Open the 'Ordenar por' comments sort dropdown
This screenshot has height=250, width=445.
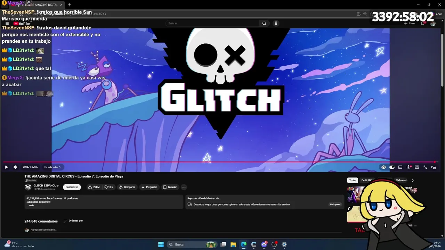pyautogui.click(x=73, y=221)
